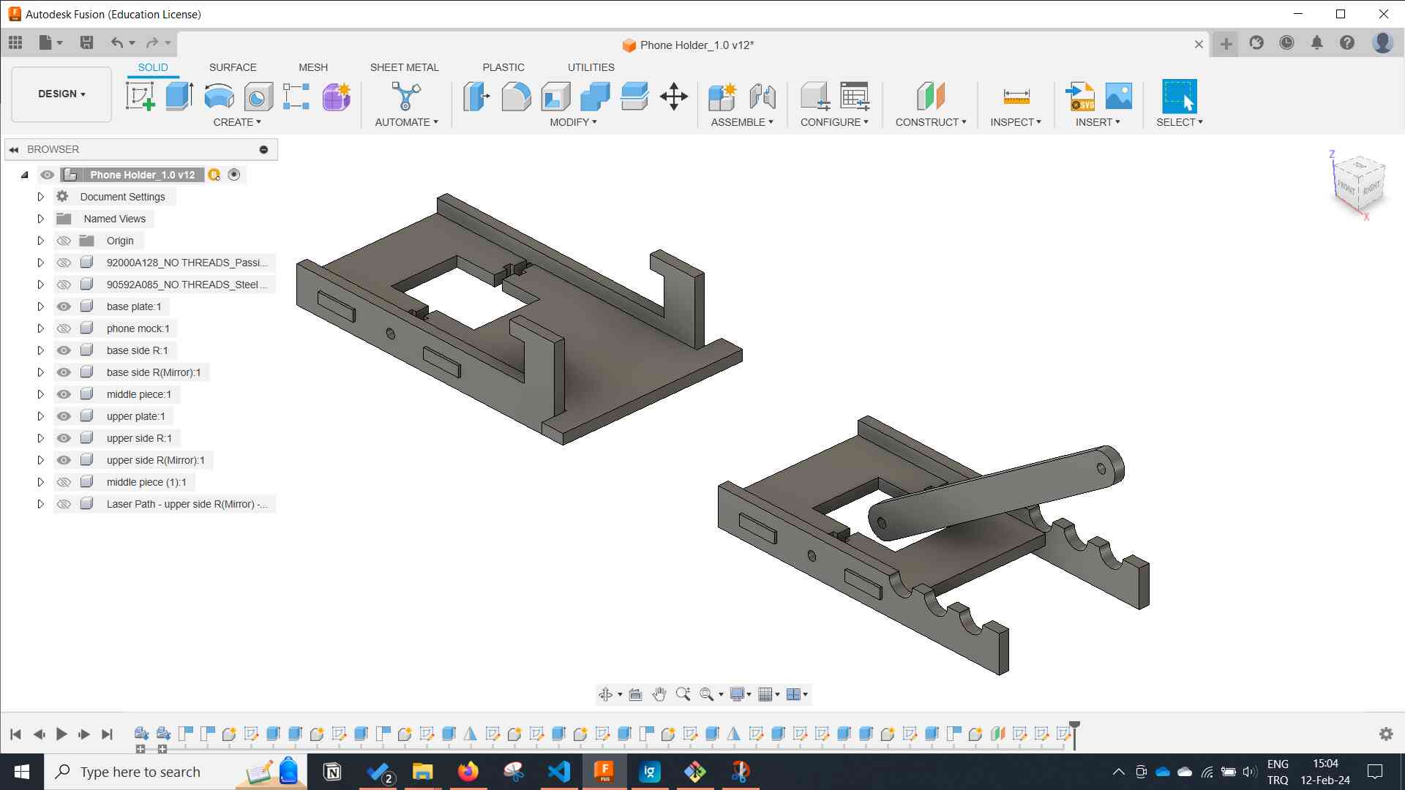
Task: Open the Change Parameters table tool
Action: (854, 96)
